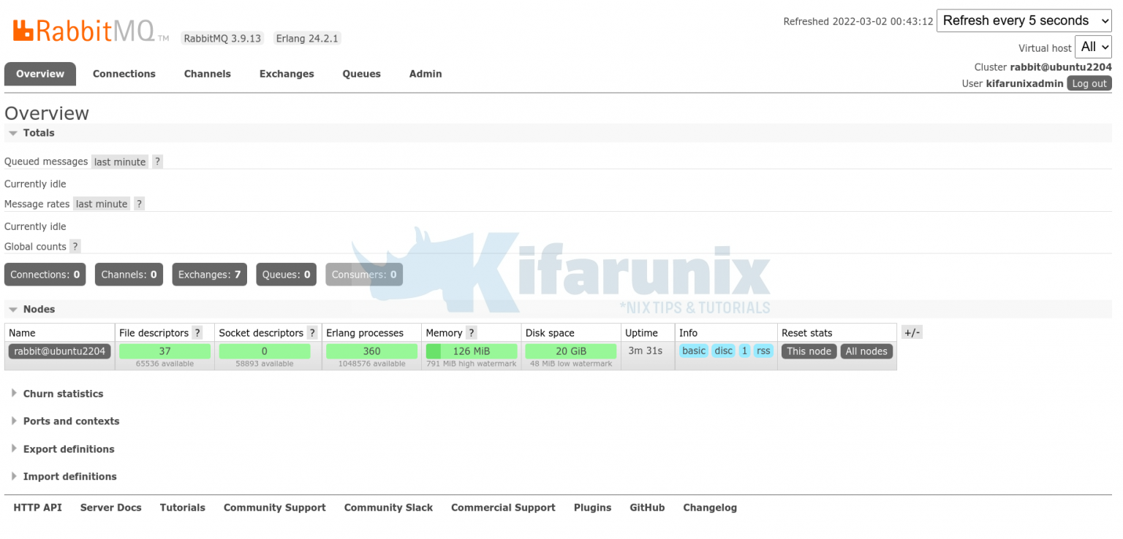Toggle node columns with +/- button
Viewport: 1123px width, 539px height.
pos(912,333)
